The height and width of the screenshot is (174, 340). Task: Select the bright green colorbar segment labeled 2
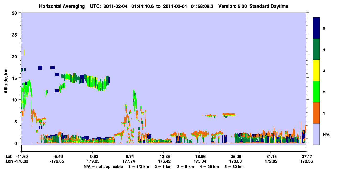point(316,92)
